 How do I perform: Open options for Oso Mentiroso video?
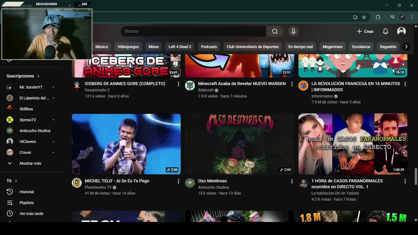point(292,181)
